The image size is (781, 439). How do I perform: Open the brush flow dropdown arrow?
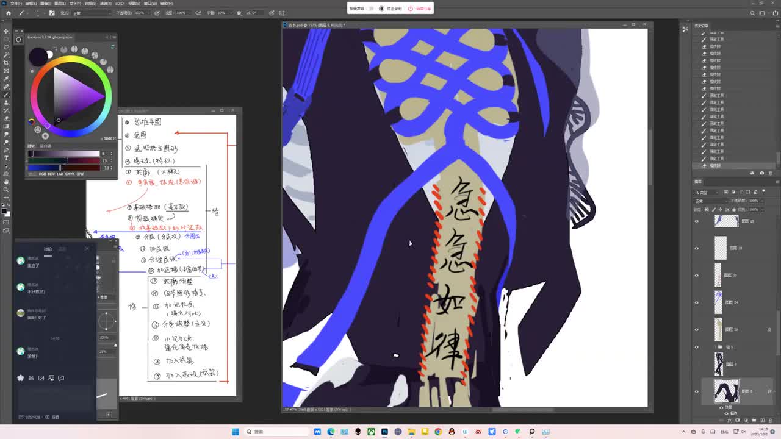190,13
